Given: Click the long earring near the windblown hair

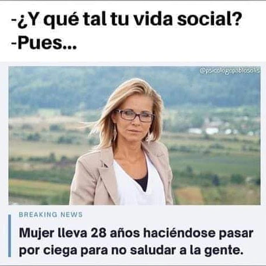Looking at the screenshot, I should (x=115, y=133).
